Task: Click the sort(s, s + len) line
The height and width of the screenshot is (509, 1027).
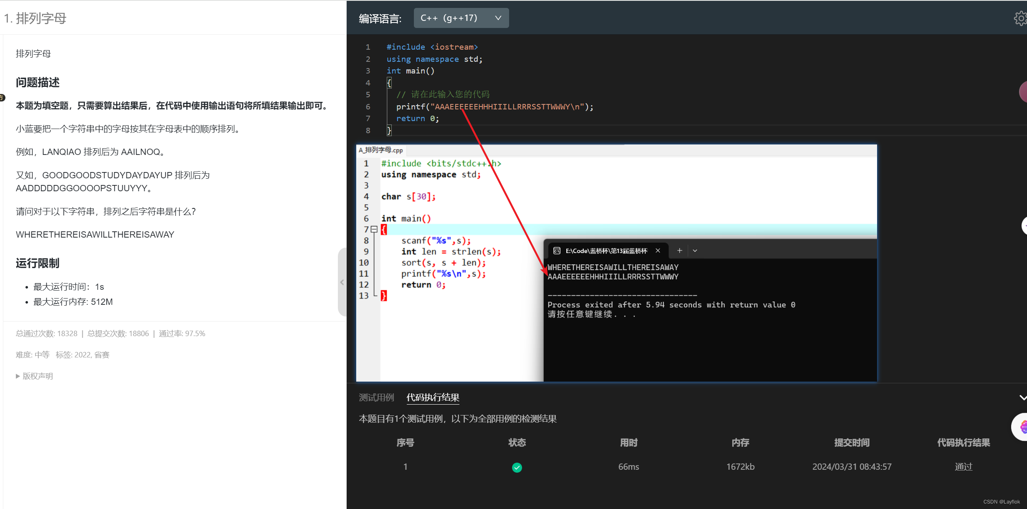Action: pyautogui.click(x=444, y=263)
